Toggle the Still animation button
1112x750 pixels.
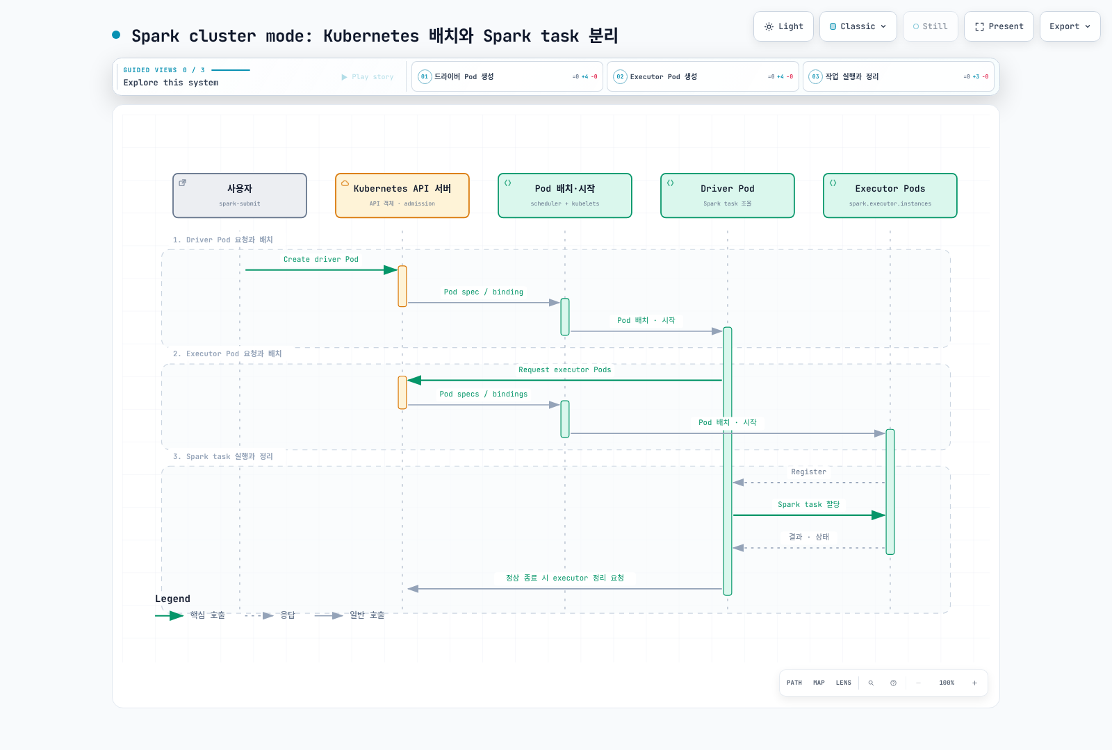(930, 26)
